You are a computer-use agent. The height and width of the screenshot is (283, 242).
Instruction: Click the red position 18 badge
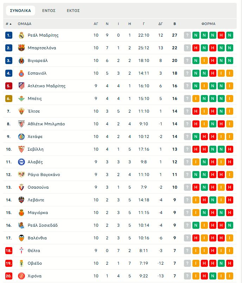tap(9, 251)
